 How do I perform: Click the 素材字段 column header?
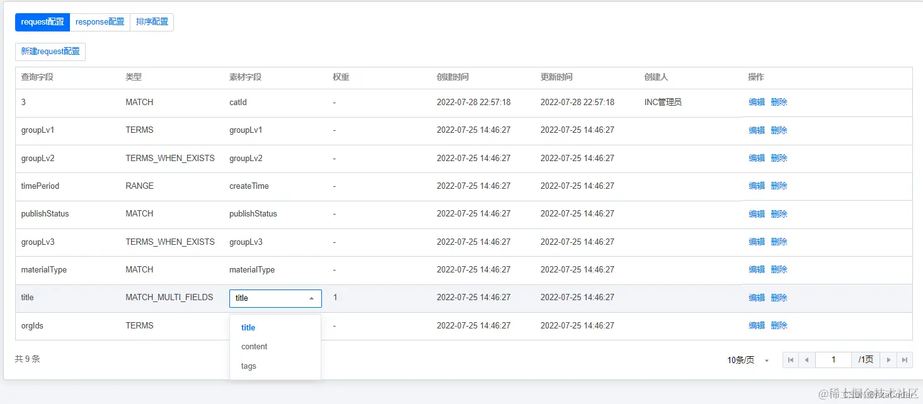tap(245, 77)
